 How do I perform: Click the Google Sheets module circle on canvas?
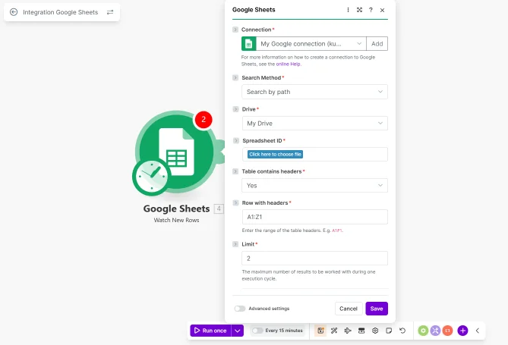(x=177, y=152)
